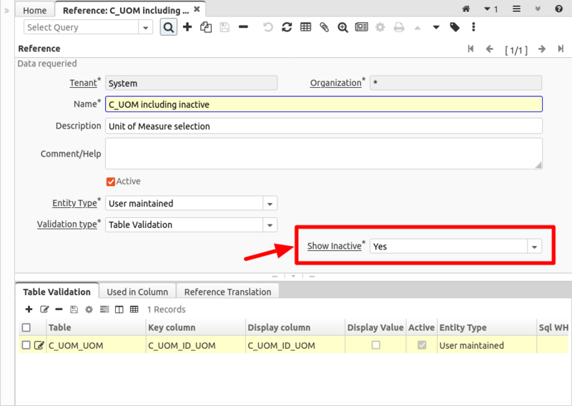
Task: Expand the Entity Type combo box
Action: coord(270,204)
